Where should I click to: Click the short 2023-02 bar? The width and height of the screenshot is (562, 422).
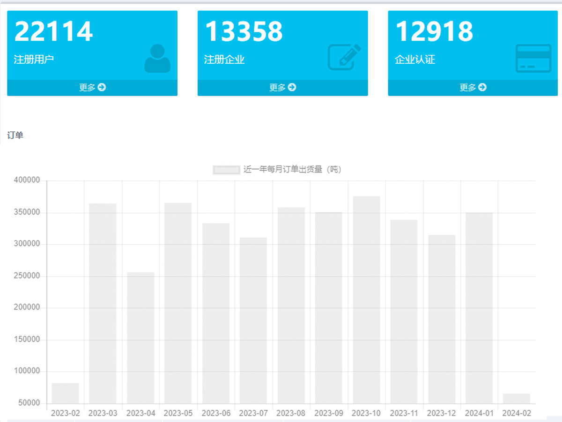[x=65, y=393]
